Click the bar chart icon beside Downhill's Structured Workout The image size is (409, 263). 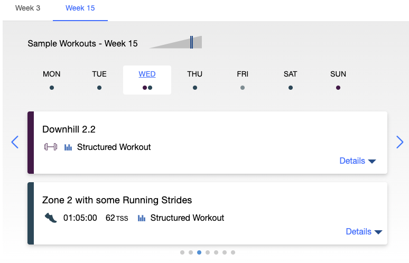68,147
